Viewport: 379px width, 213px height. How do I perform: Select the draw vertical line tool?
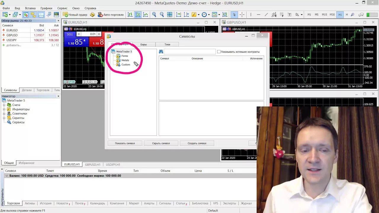[x=251, y=14]
